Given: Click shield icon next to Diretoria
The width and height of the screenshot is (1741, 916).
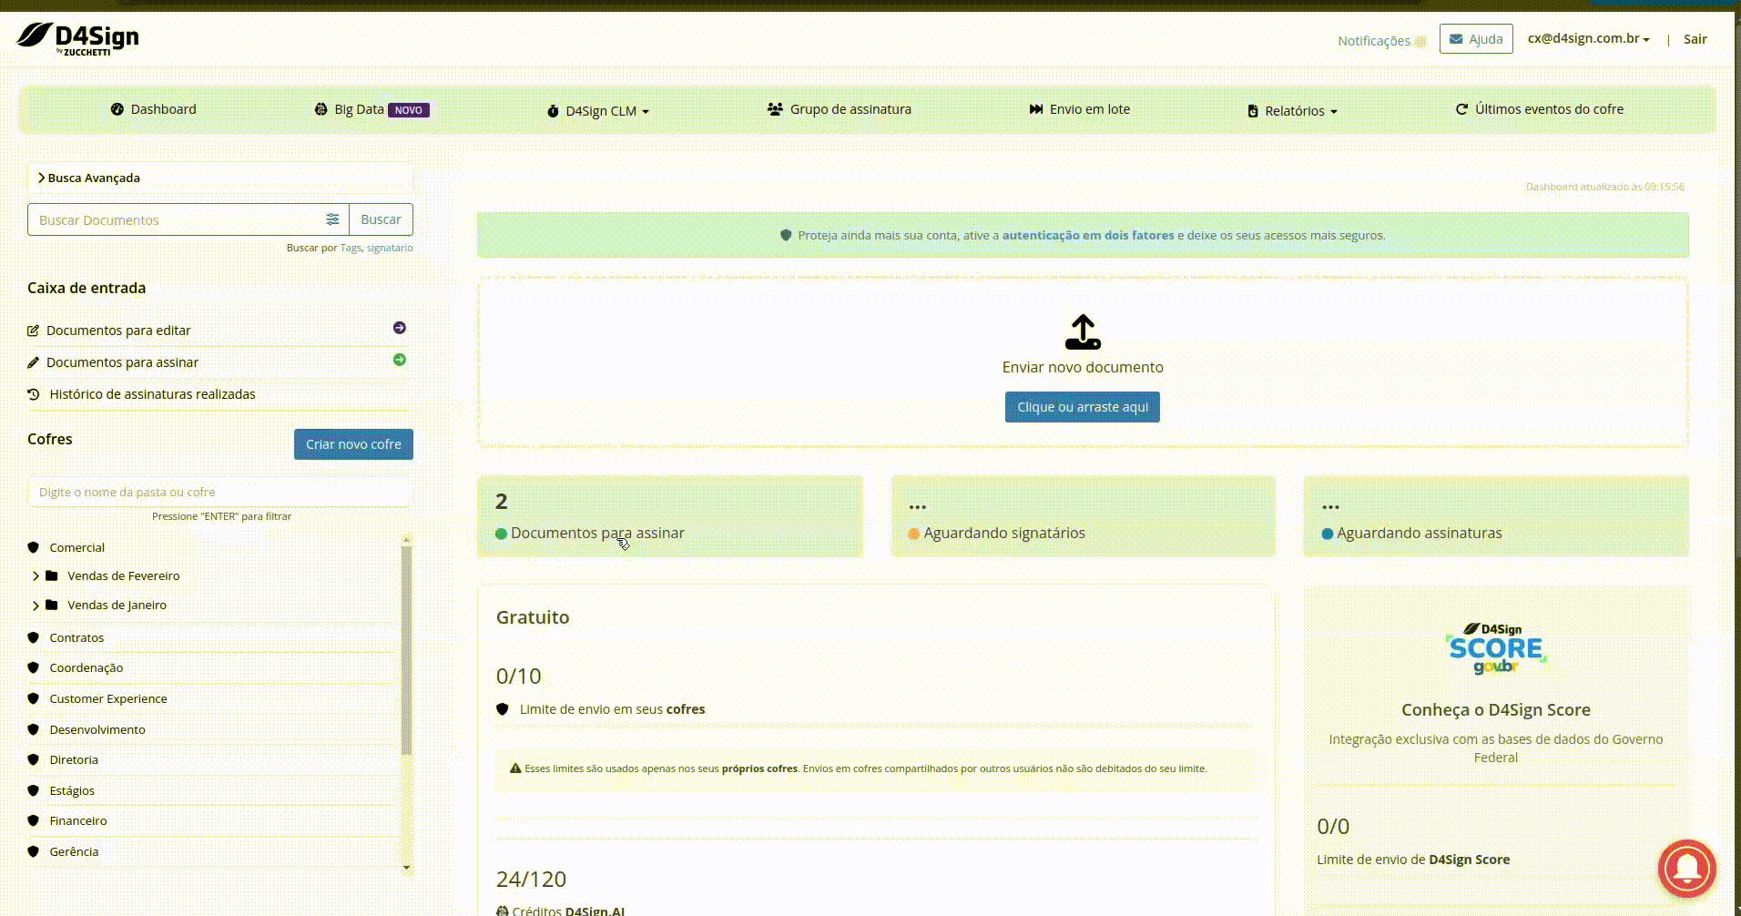Looking at the screenshot, I should 34,759.
